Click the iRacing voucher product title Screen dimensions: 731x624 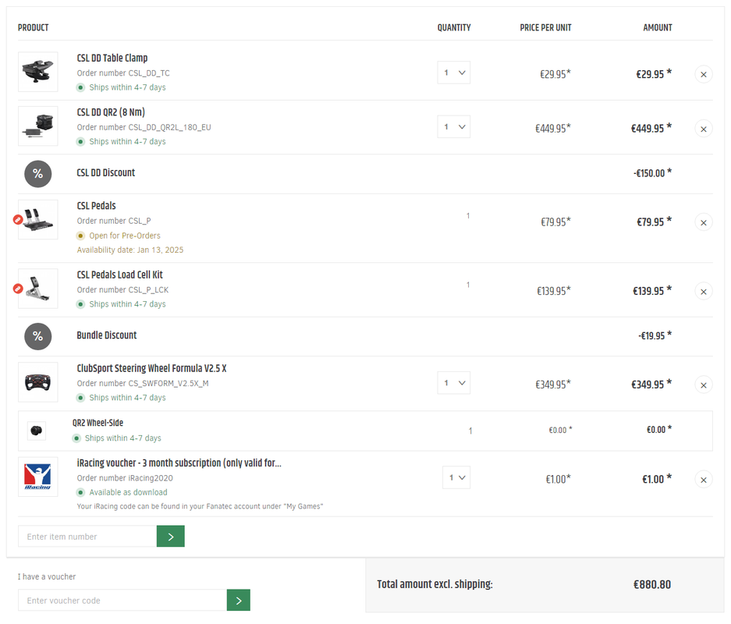(179, 463)
